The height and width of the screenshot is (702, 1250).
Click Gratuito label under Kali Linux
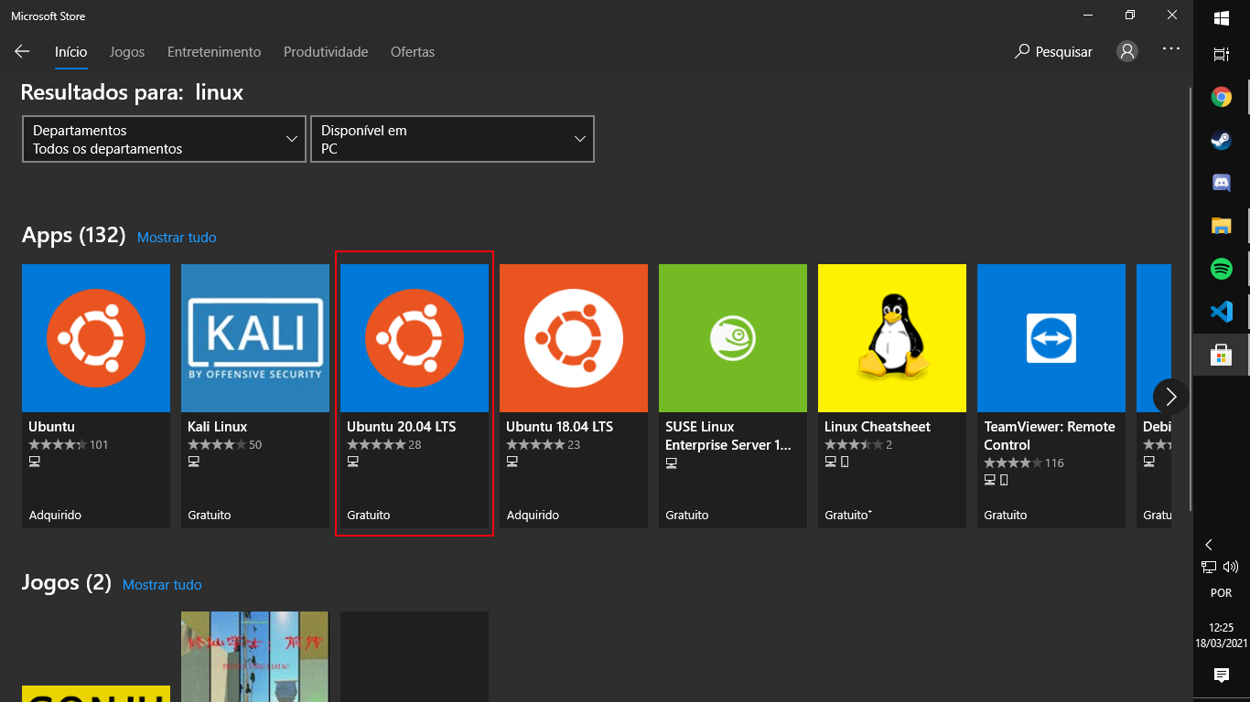tap(210, 516)
